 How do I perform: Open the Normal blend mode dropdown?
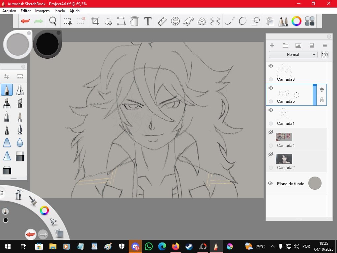tap(293, 55)
